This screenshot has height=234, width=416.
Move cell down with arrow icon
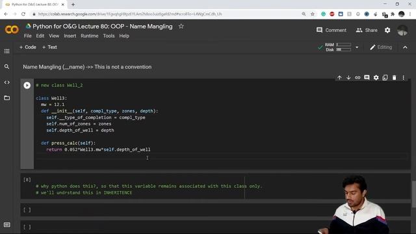pos(348,77)
